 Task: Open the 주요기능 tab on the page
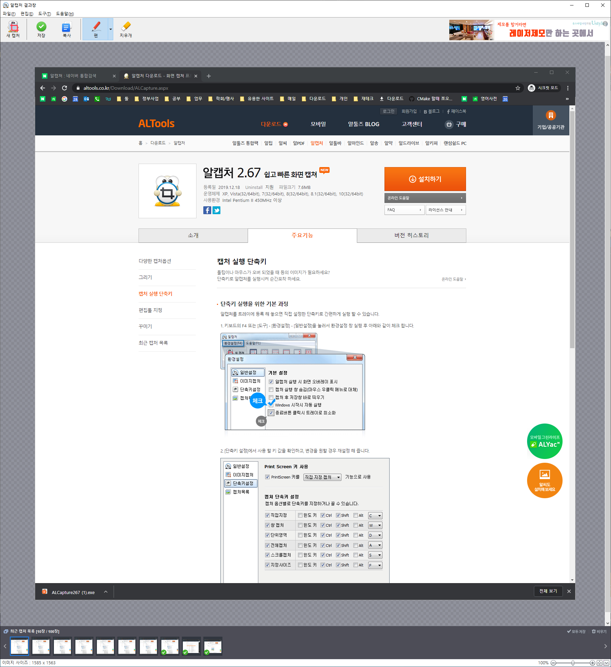point(302,235)
